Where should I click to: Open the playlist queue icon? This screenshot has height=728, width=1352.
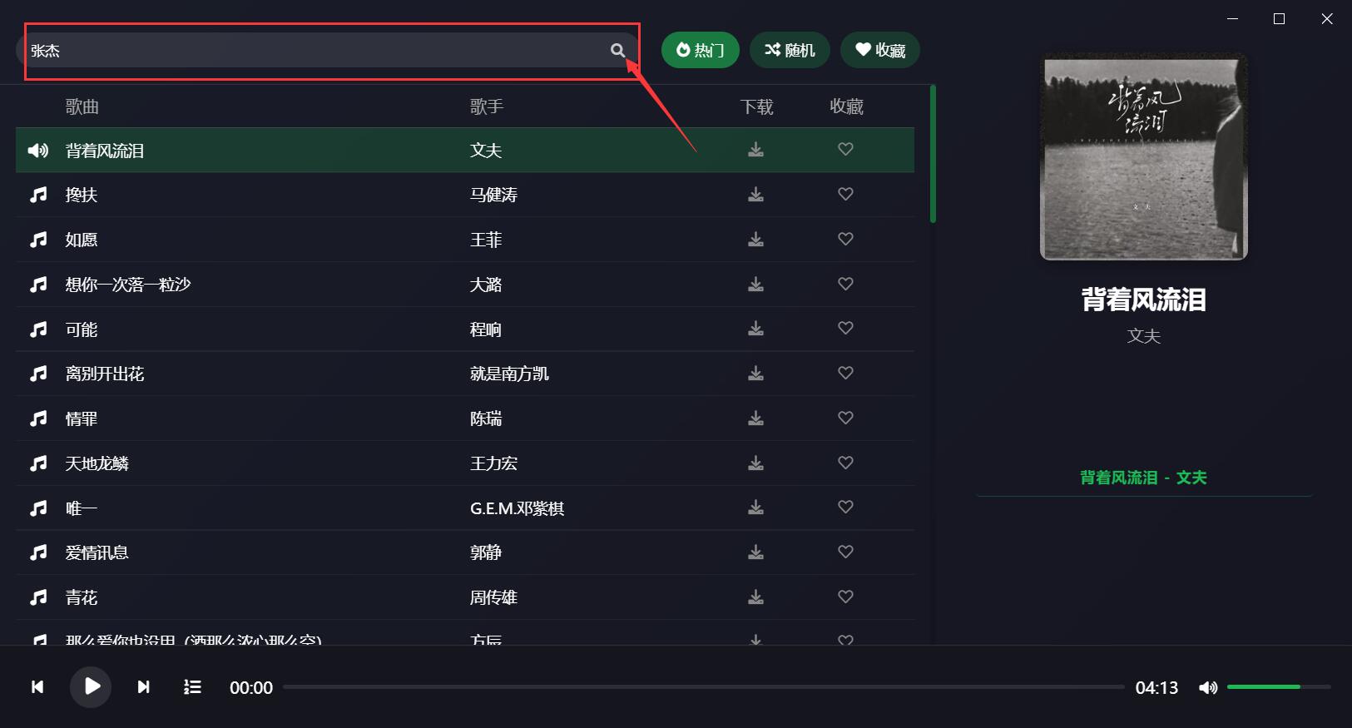(x=192, y=687)
